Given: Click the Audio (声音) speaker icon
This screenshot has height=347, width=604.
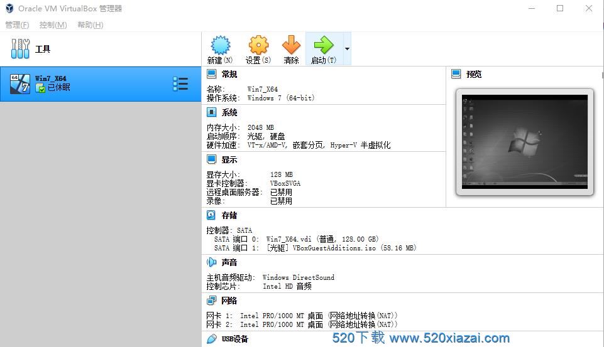Looking at the screenshot, I should [x=211, y=262].
